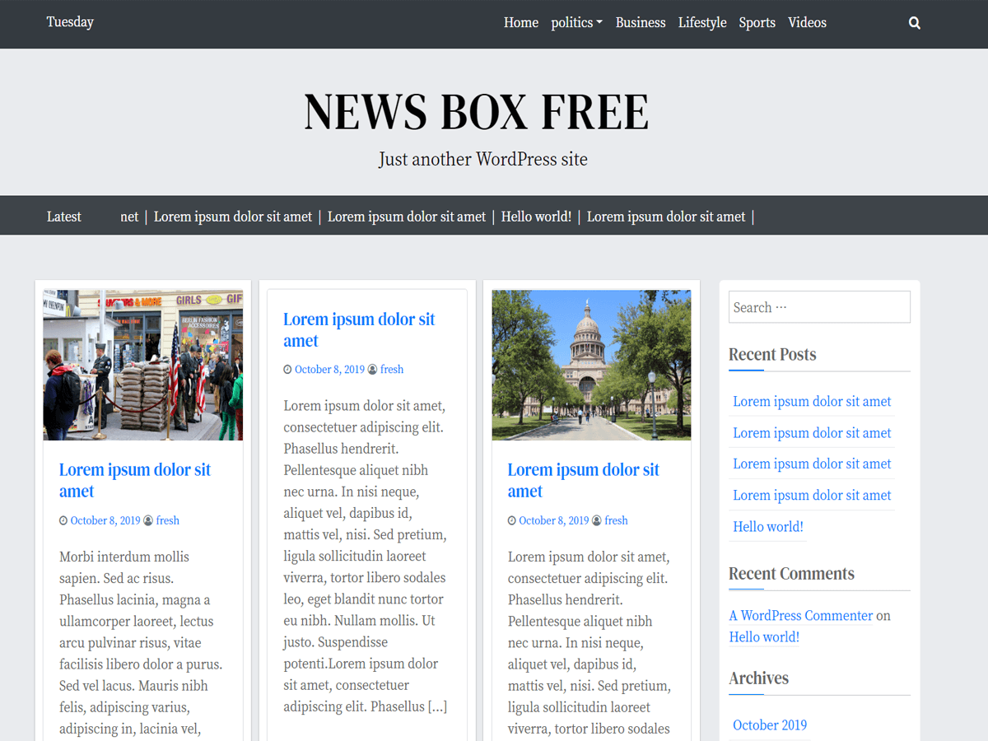
Task: Open 'Hello world!' under Recent Posts
Action: 766,526
